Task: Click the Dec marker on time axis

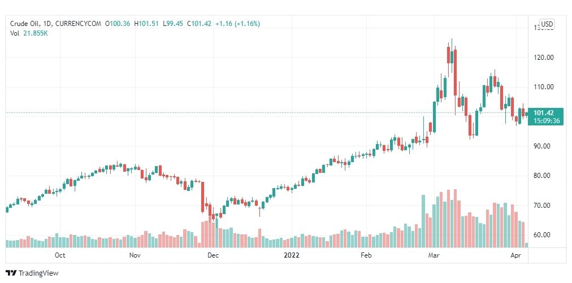Action: pyautogui.click(x=213, y=255)
